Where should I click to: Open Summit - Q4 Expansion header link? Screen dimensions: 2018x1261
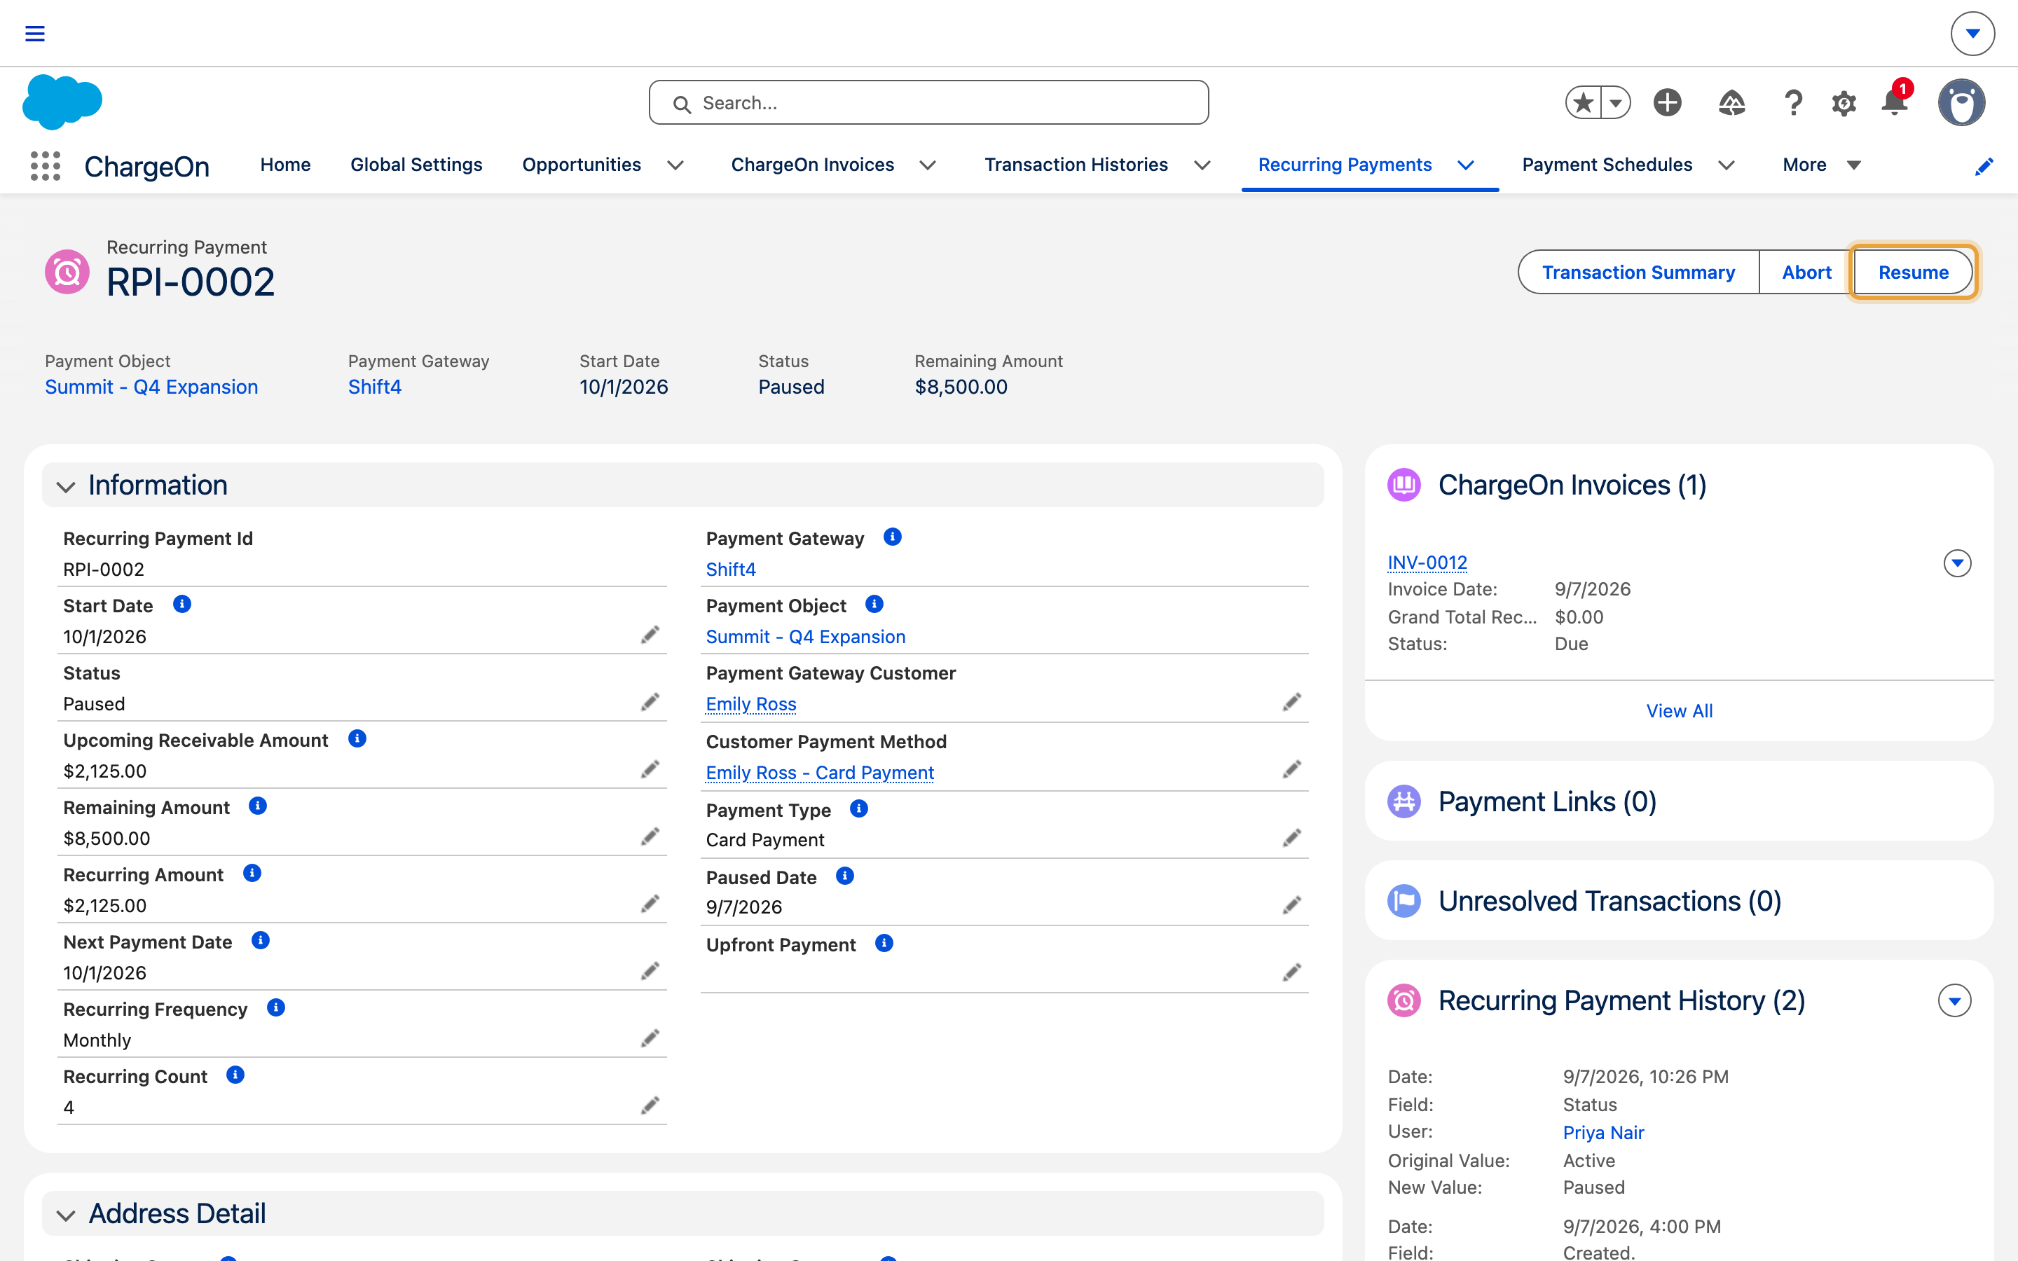pyautogui.click(x=151, y=387)
